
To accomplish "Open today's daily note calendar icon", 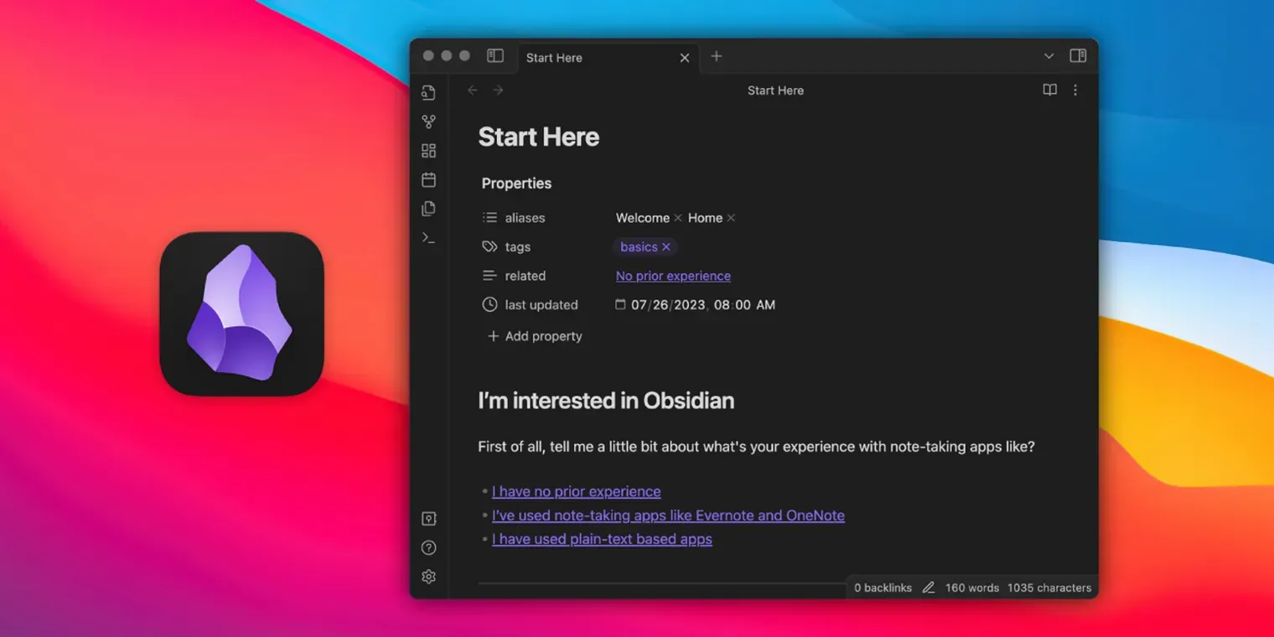I will pyautogui.click(x=428, y=179).
